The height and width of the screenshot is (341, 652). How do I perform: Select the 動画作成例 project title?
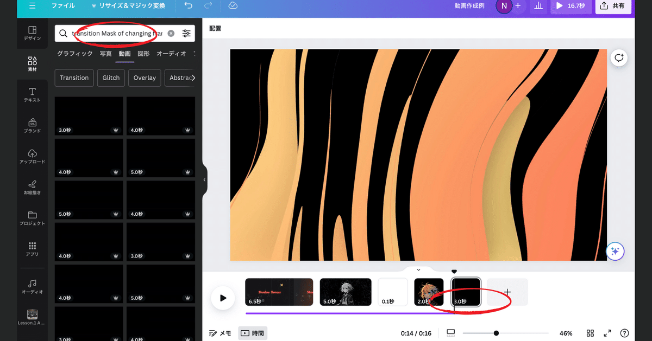[x=469, y=6]
